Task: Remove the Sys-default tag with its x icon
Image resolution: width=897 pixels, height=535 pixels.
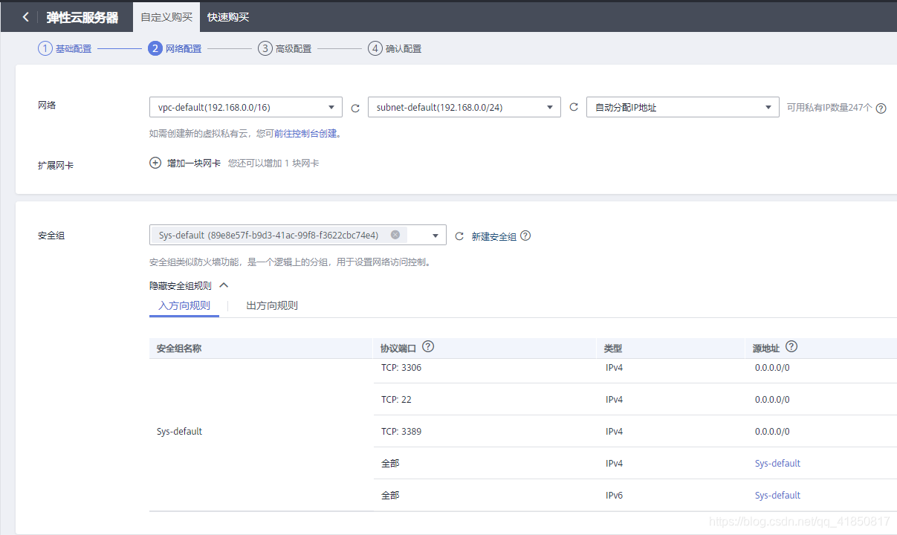Action: (x=395, y=235)
